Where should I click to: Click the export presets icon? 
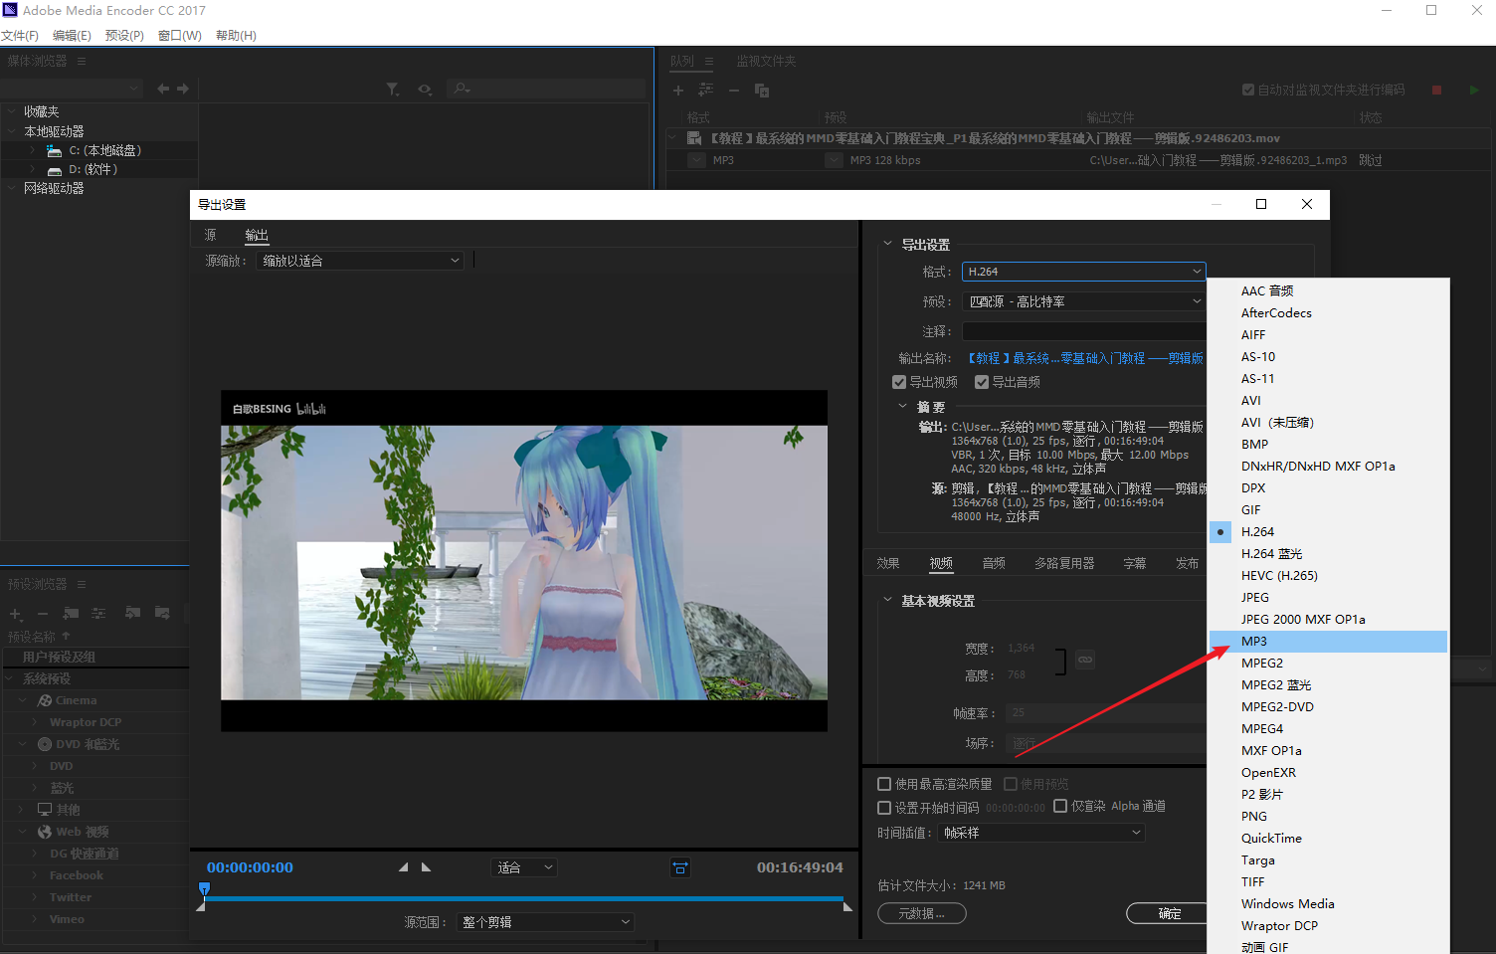(x=162, y=613)
